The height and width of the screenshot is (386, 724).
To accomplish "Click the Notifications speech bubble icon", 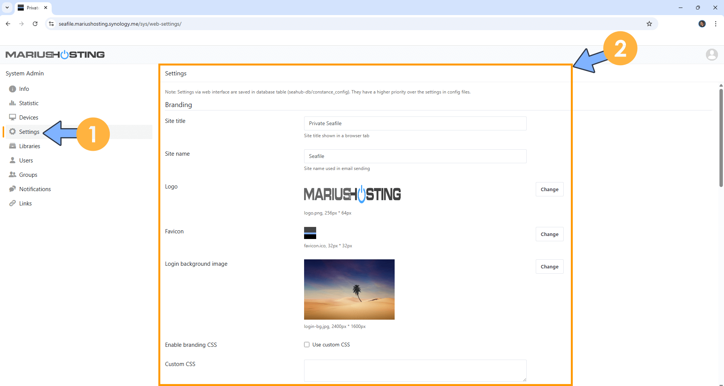I will 12,189.
